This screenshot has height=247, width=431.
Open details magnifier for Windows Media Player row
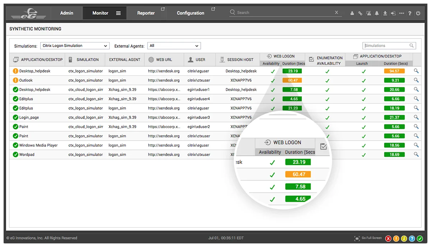pos(416,145)
